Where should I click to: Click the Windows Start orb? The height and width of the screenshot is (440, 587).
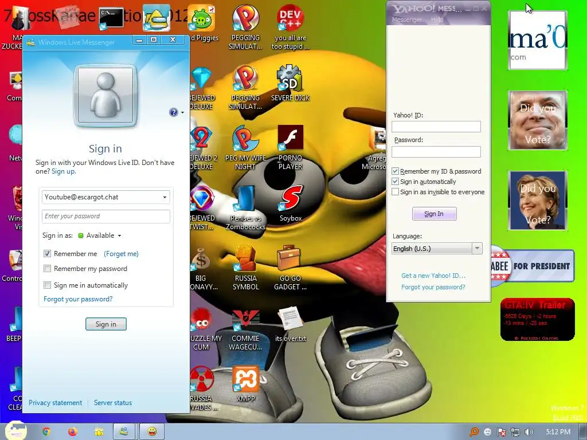coord(15,430)
